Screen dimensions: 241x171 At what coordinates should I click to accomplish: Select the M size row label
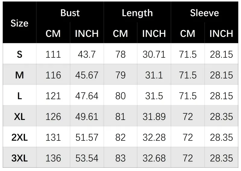click(x=19, y=75)
